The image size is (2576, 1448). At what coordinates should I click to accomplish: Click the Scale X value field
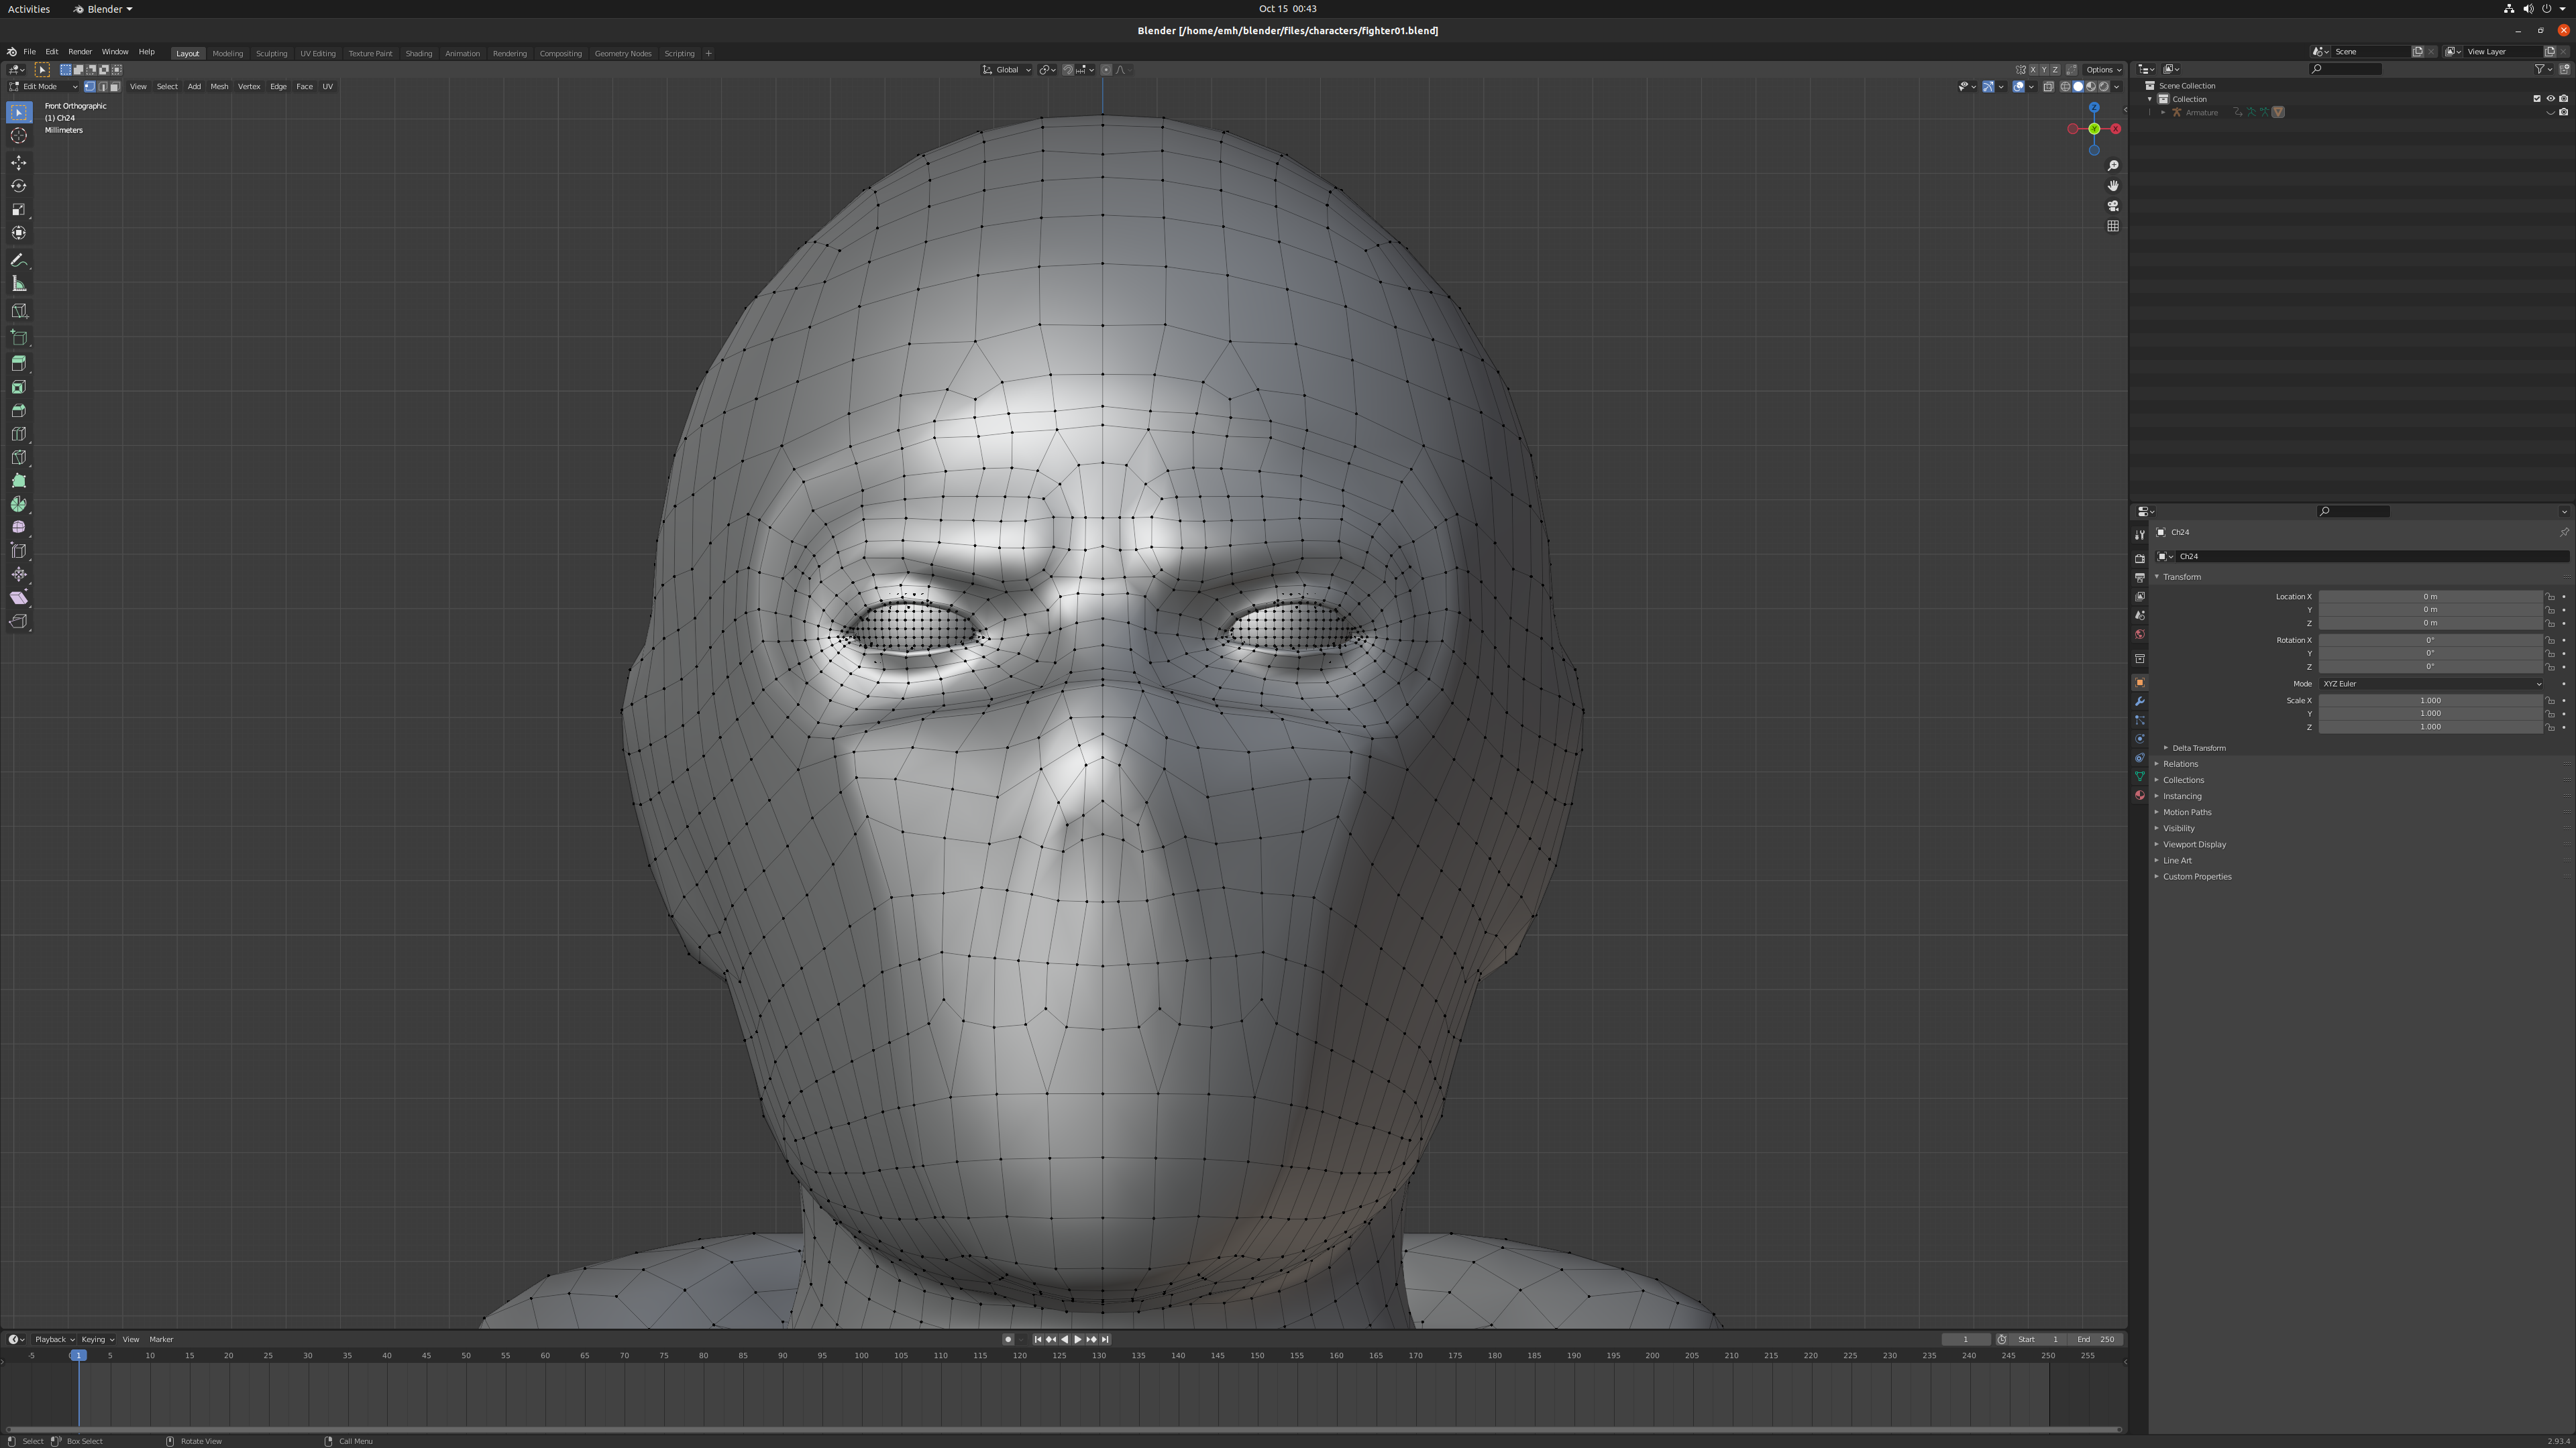click(2431, 701)
